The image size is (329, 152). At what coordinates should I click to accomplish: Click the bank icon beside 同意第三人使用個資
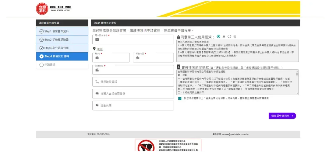click(179, 36)
